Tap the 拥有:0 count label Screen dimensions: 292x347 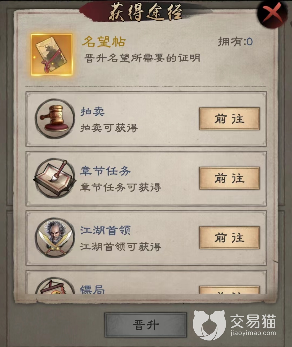pos(235,41)
